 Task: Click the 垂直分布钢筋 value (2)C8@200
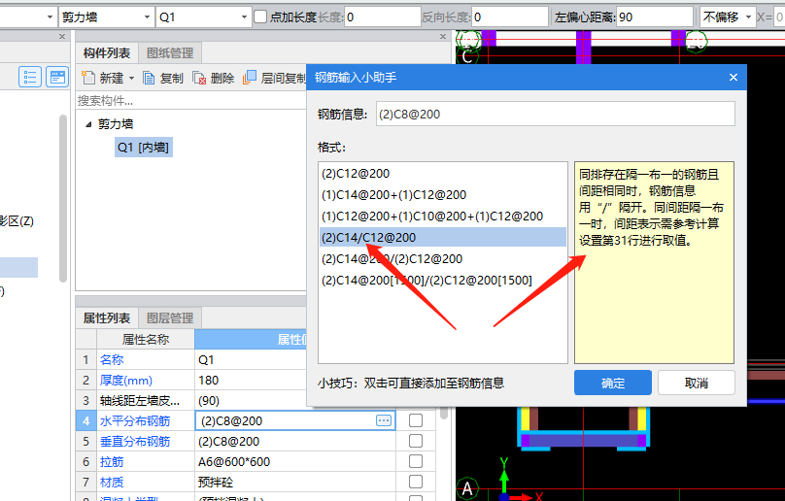(228, 442)
